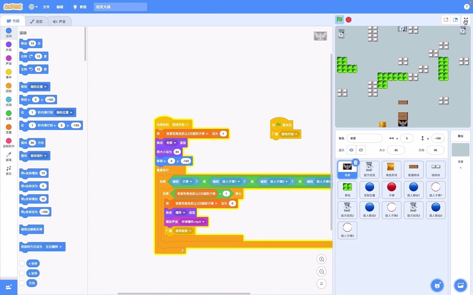Viewport: 473px width, 295px height.
Task: Click the Scratch logo
Action: [13, 7]
